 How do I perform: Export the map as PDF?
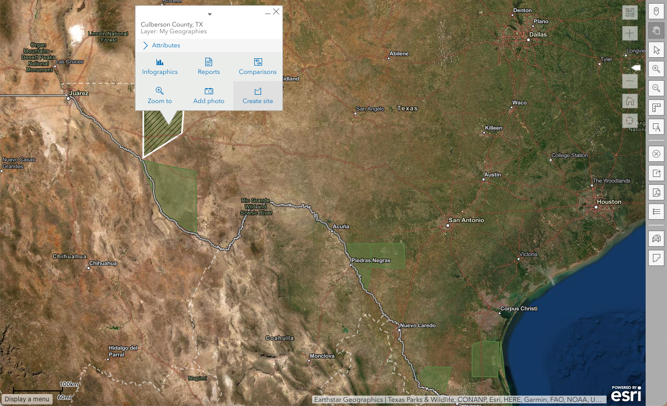[x=656, y=193]
